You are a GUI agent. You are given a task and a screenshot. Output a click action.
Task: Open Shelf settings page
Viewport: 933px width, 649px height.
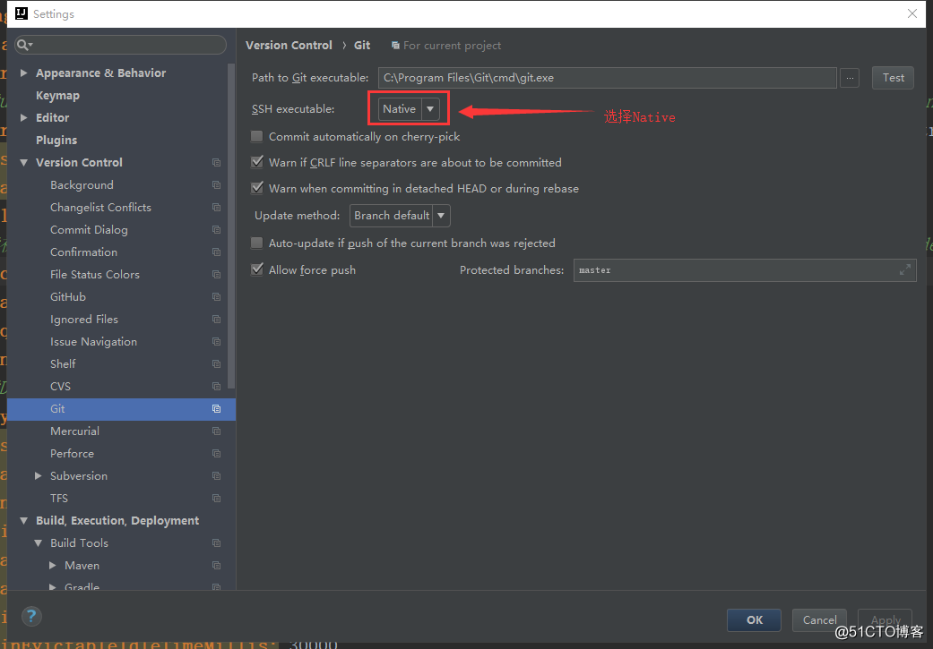point(63,363)
